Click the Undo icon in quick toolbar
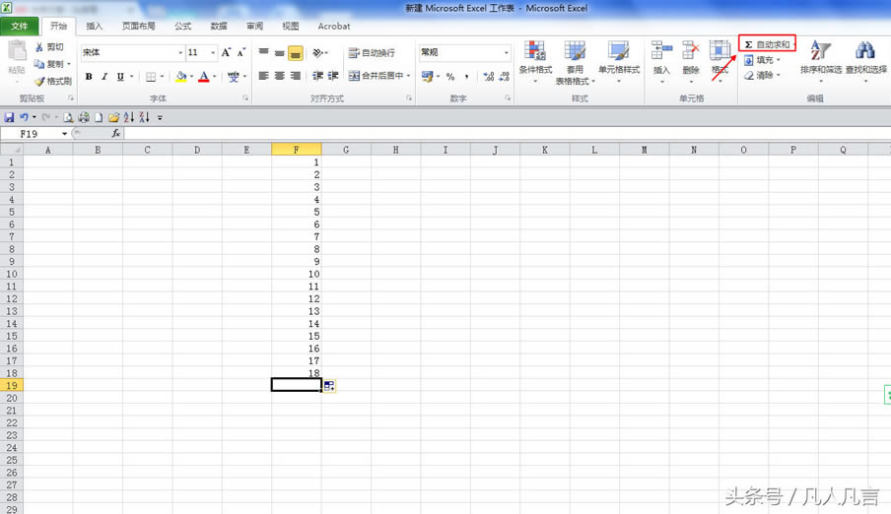 tap(24, 117)
